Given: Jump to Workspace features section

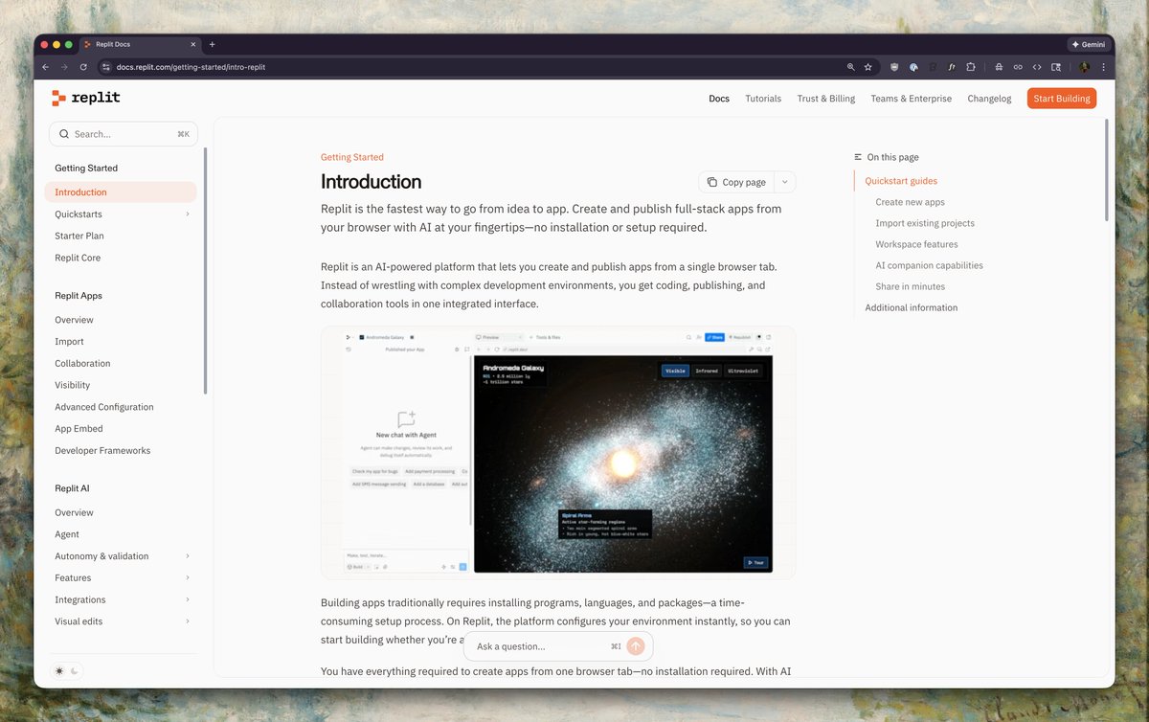Looking at the screenshot, I should point(916,244).
